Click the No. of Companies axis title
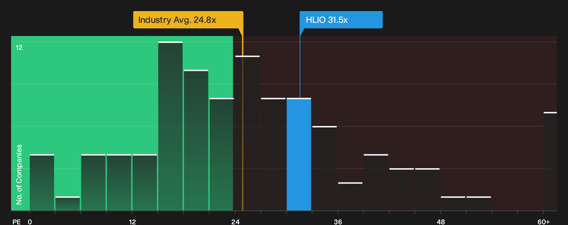Image resolution: width=568 pixels, height=225 pixels. tap(19, 174)
